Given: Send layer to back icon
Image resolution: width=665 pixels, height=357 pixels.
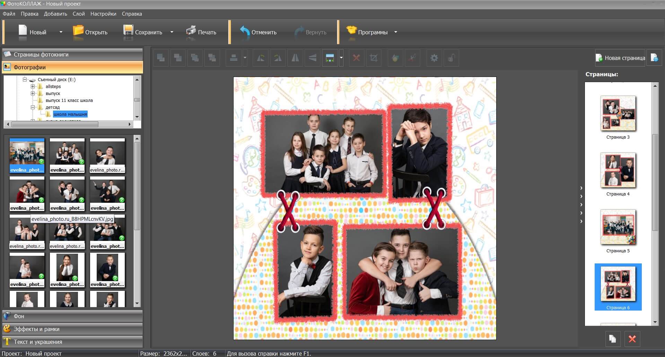Looking at the screenshot, I should pyautogui.click(x=212, y=58).
